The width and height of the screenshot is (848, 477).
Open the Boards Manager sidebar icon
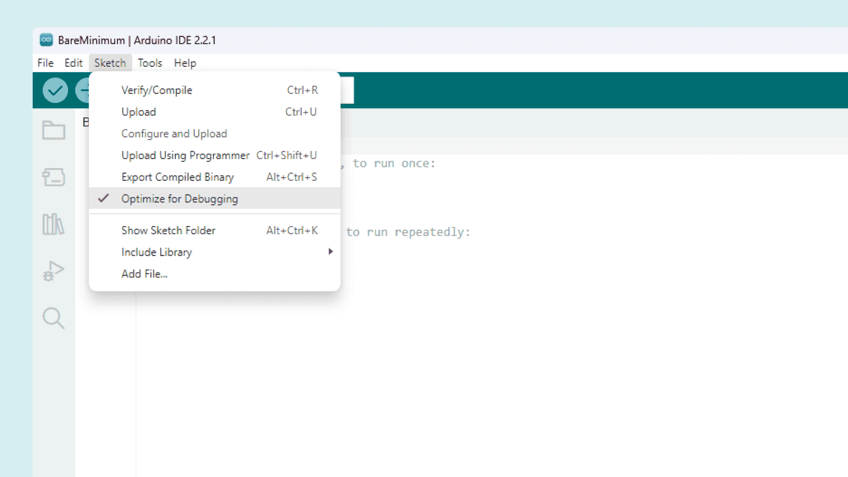(53, 177)
